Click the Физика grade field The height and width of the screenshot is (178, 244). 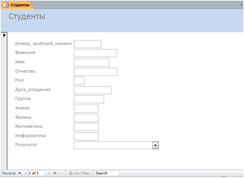click(86, 118)
